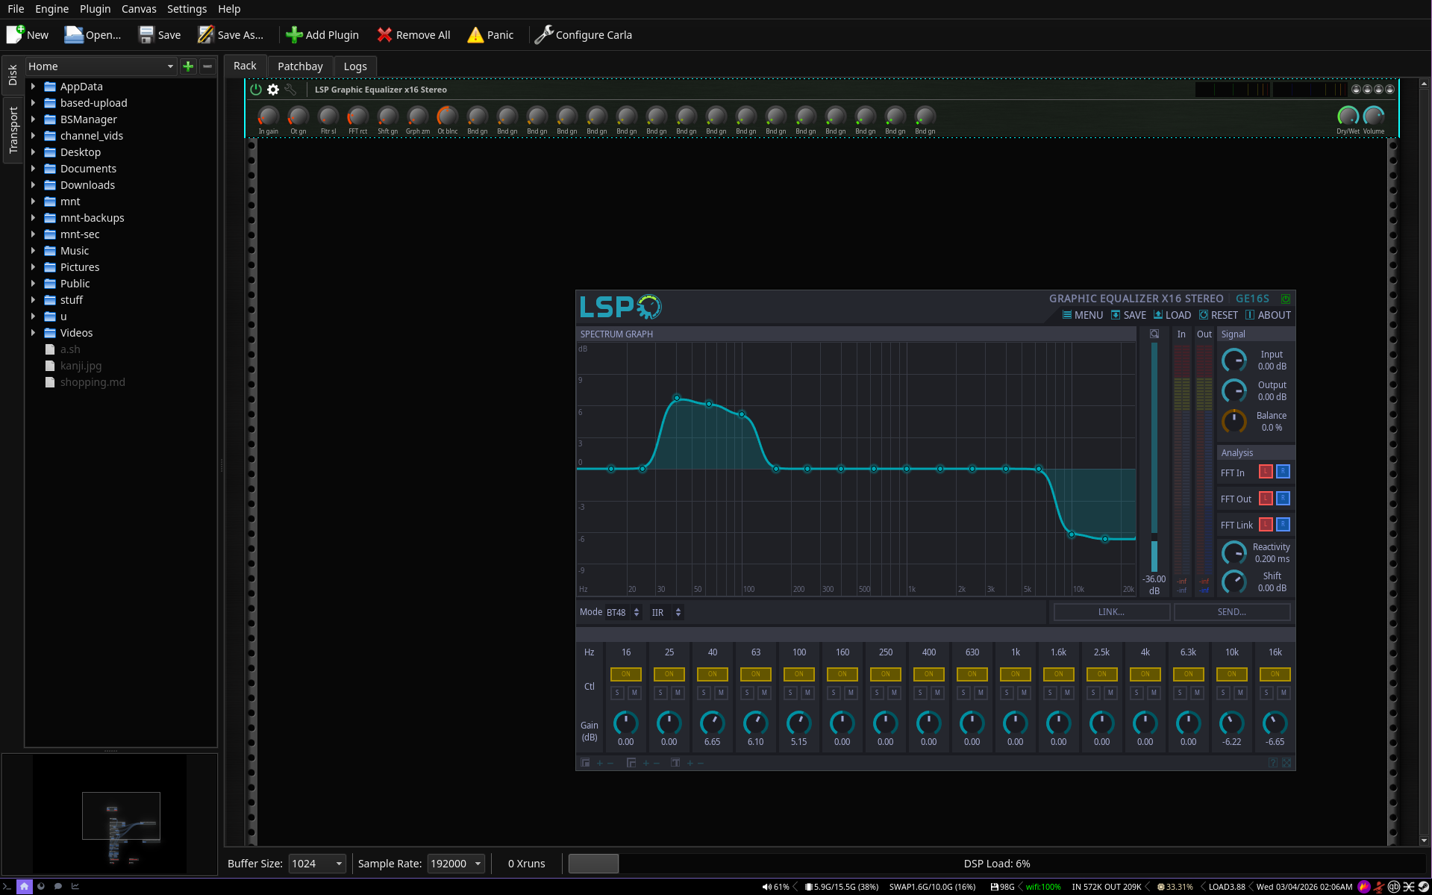Open the Buffer Size dropdown
The image size is (1432, 895).
coord(317,864)
